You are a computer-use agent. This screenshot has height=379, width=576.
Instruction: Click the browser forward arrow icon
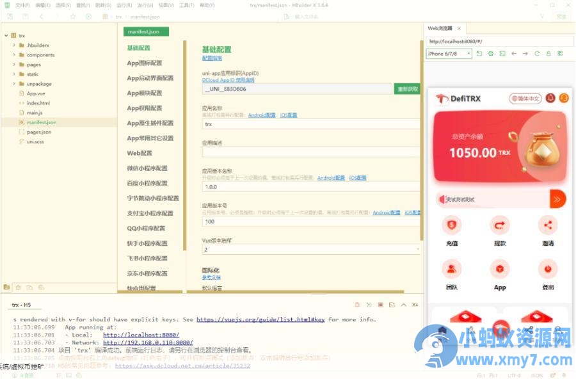525,54
